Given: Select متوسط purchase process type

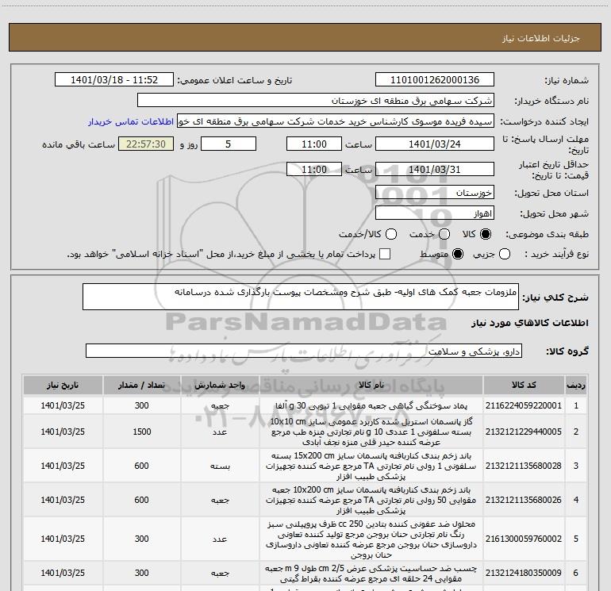Looking at the screenshot, I should point(456,254).
